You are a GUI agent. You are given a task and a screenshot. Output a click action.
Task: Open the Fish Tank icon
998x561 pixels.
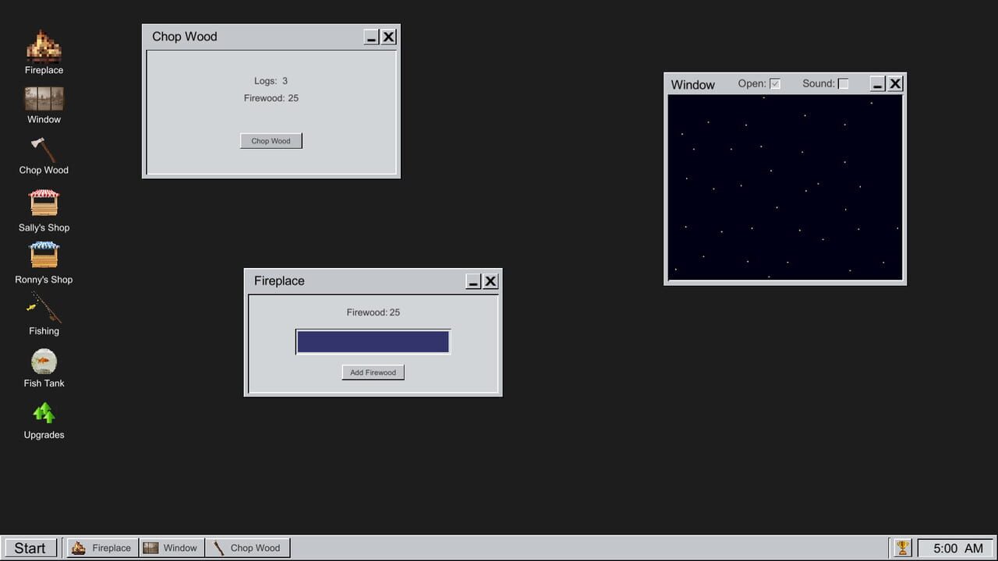click(x=44, y=362)
